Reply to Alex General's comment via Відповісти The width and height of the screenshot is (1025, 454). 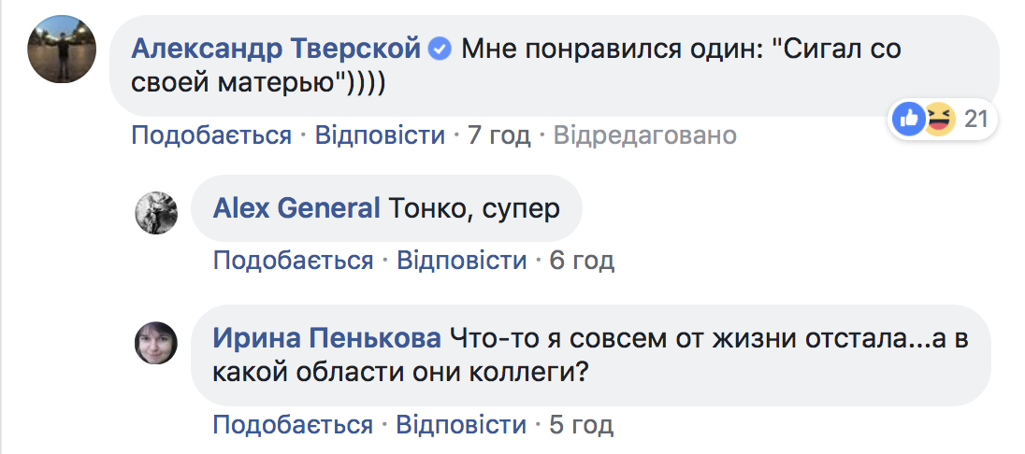pos(462,261)
